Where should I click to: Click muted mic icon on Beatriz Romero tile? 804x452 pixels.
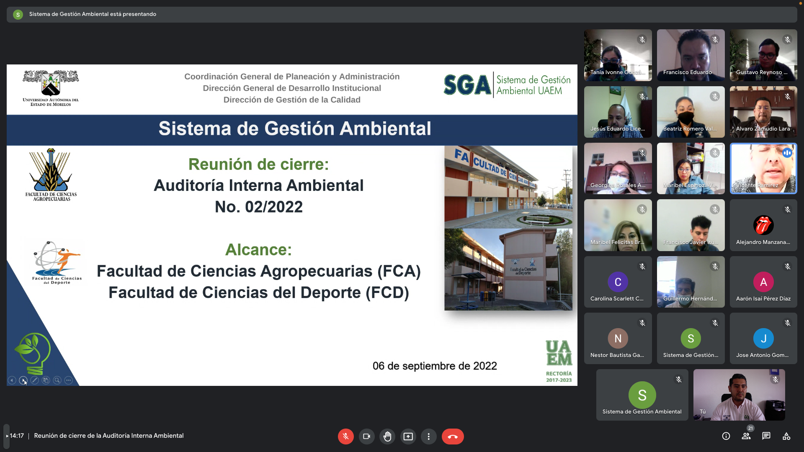(715, 97)
